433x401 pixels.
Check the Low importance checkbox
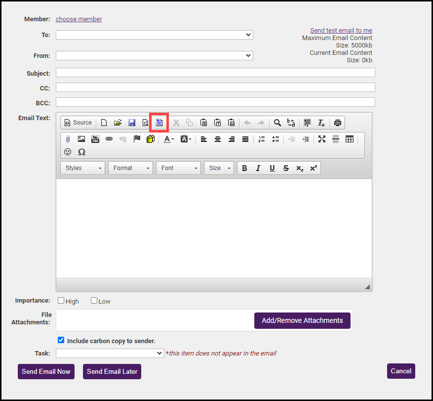tap(94, 301)
